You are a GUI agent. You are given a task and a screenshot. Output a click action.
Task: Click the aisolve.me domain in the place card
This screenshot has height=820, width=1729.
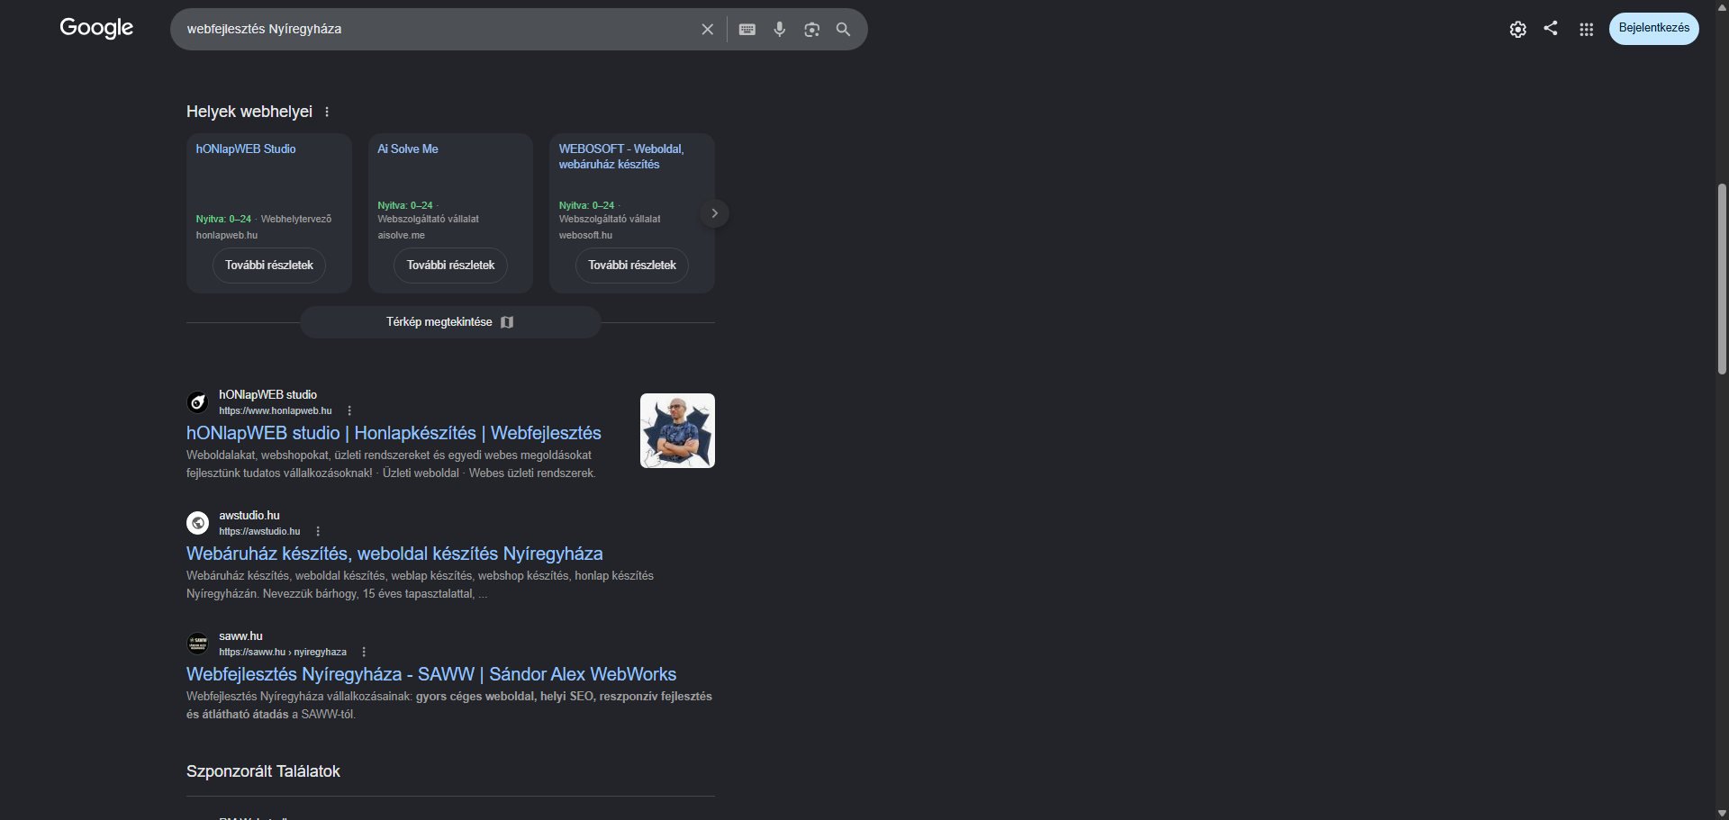tap(401, 236)
